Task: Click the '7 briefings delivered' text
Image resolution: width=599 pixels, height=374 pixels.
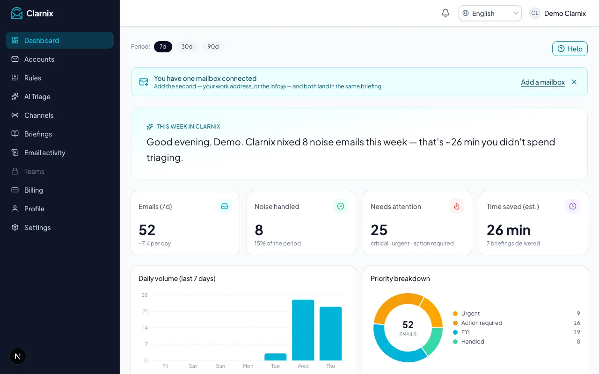Action: tap(513, 244)
